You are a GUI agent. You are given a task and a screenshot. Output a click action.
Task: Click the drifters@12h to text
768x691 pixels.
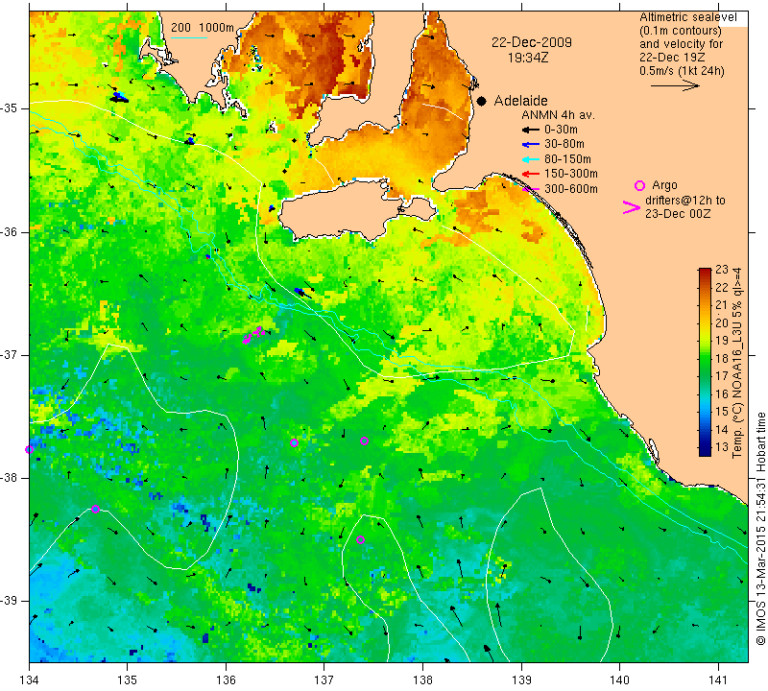coord(684,200)
